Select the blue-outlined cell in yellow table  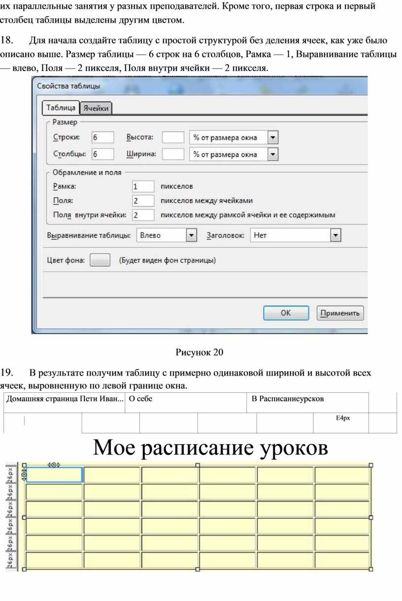[x=54, y=475]
